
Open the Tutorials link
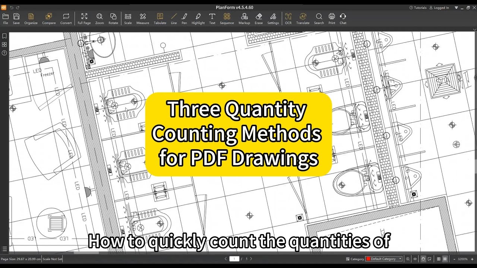tap(418, 7)
